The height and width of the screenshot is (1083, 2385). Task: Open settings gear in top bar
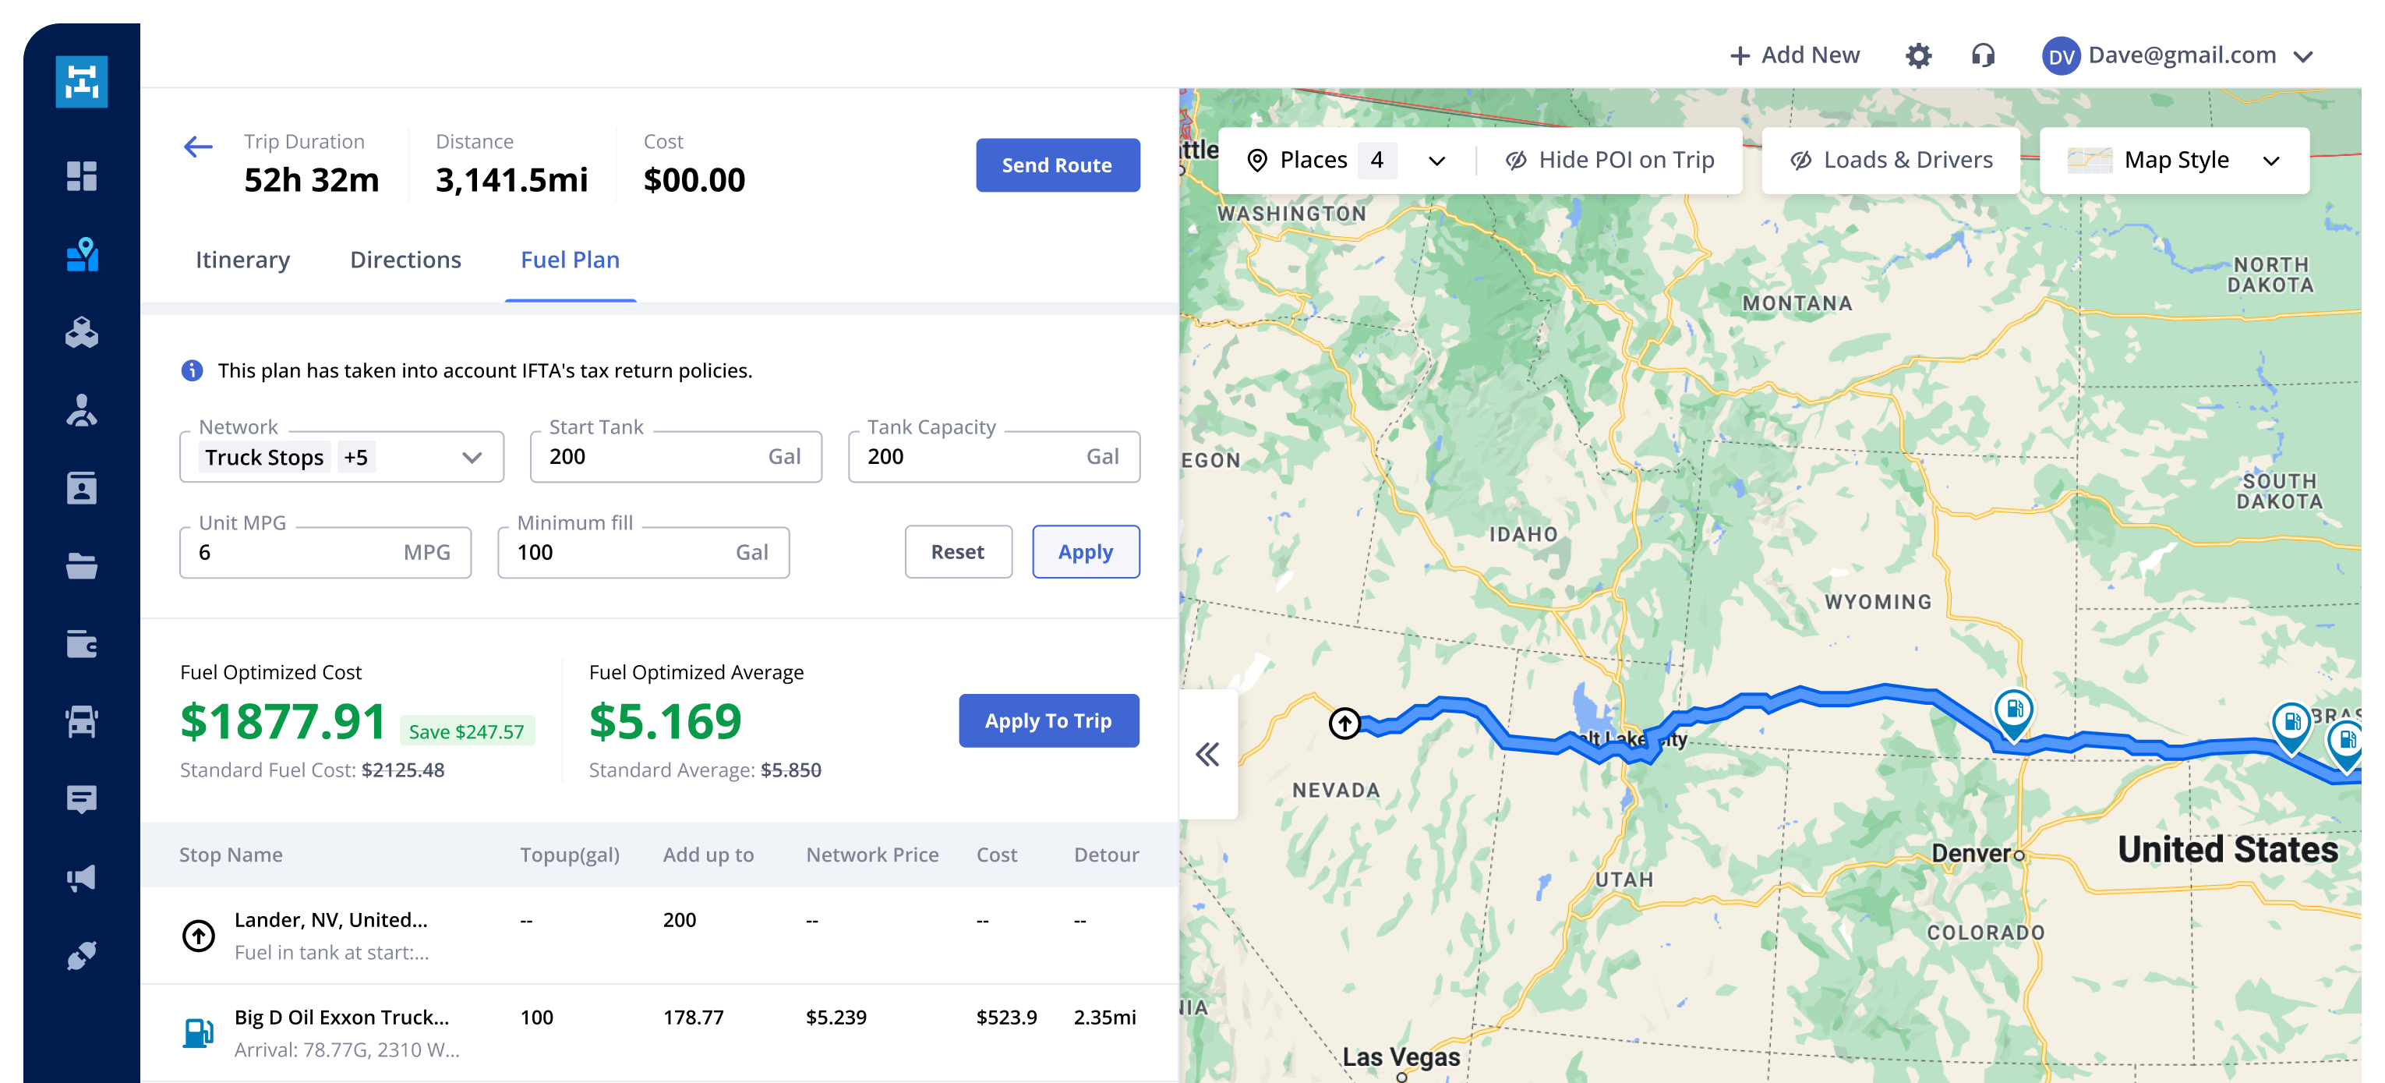1918,55
